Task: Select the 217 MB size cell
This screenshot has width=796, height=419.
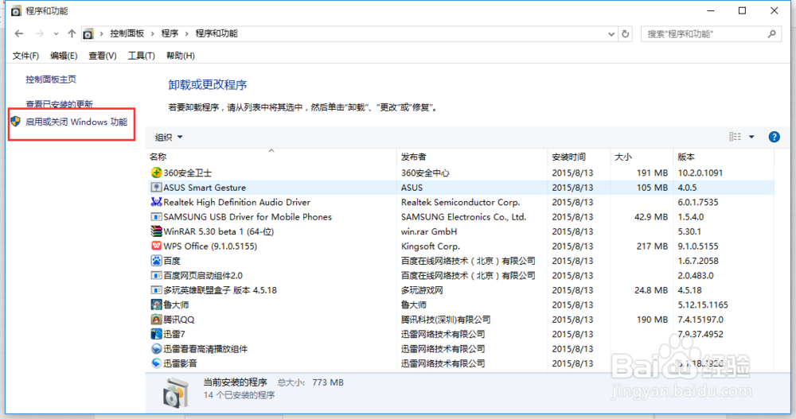Action: [x=653, y=246]
